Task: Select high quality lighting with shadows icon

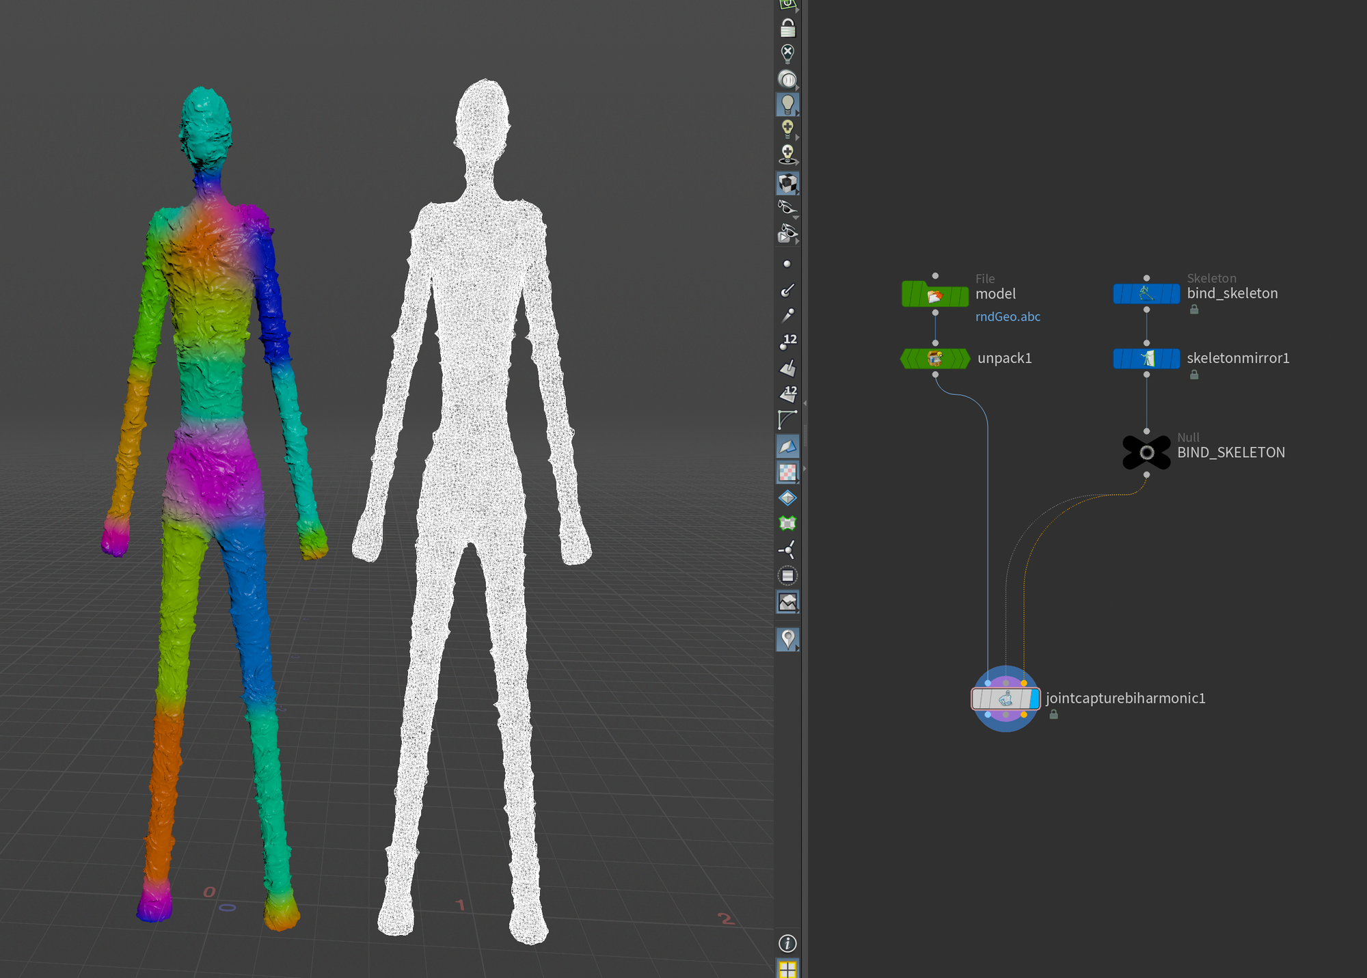Action: point(787,154)
